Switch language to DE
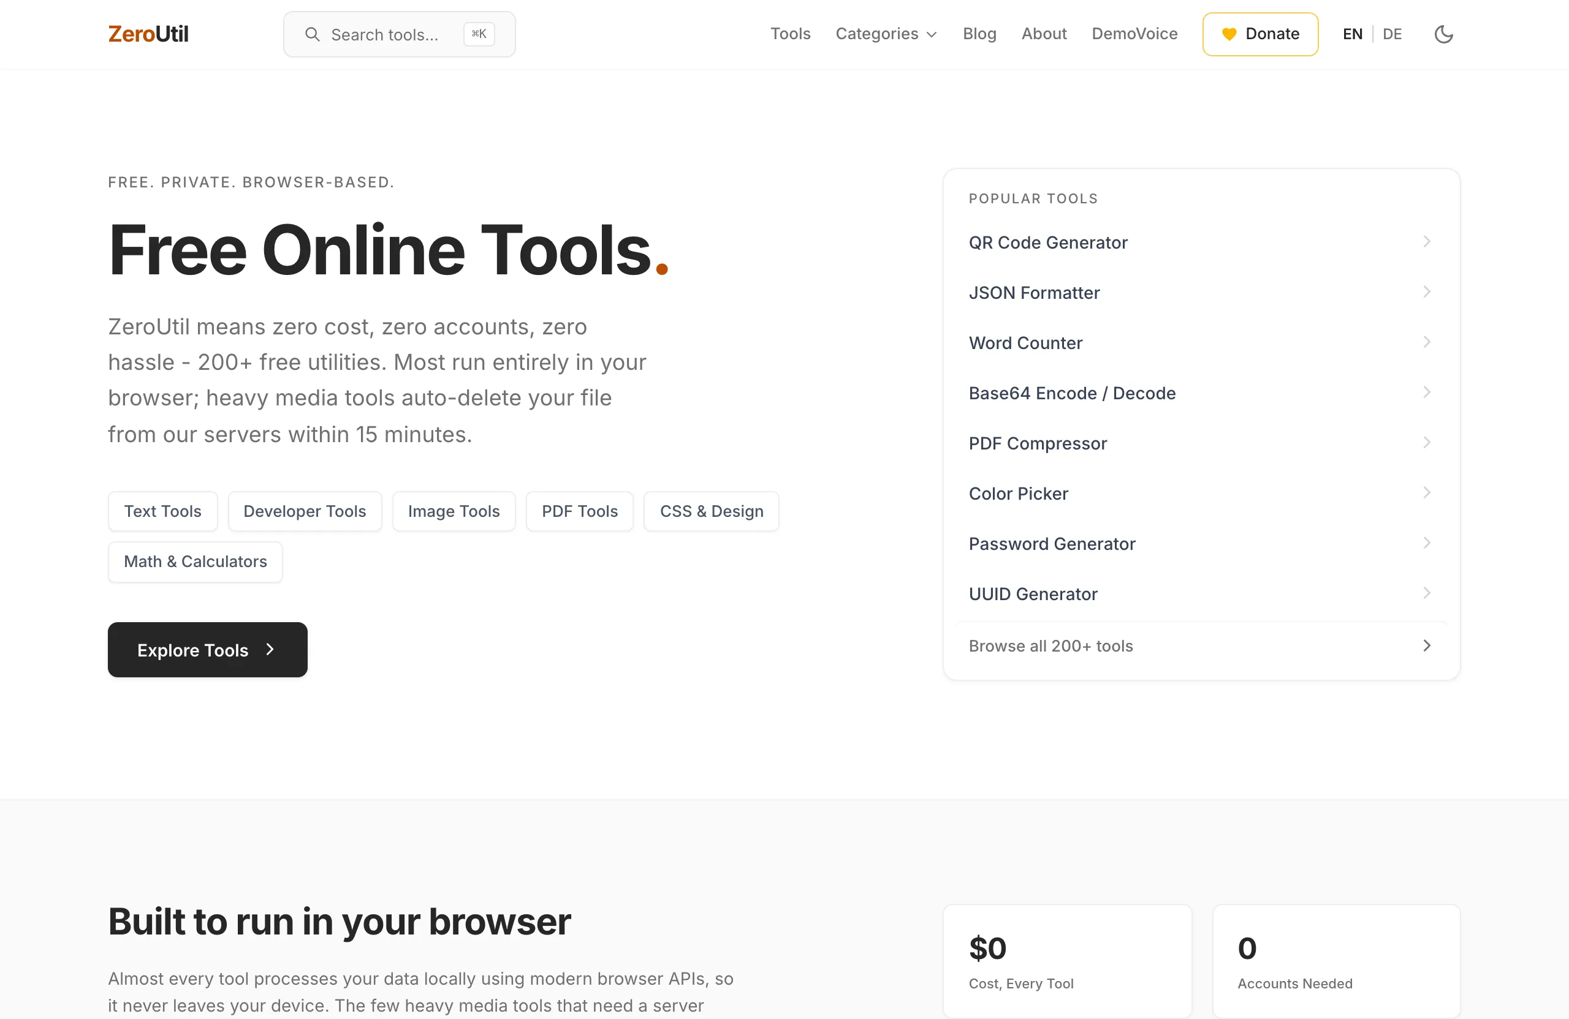Viewport: 1569px width, 1019px height. [1392, 34]
